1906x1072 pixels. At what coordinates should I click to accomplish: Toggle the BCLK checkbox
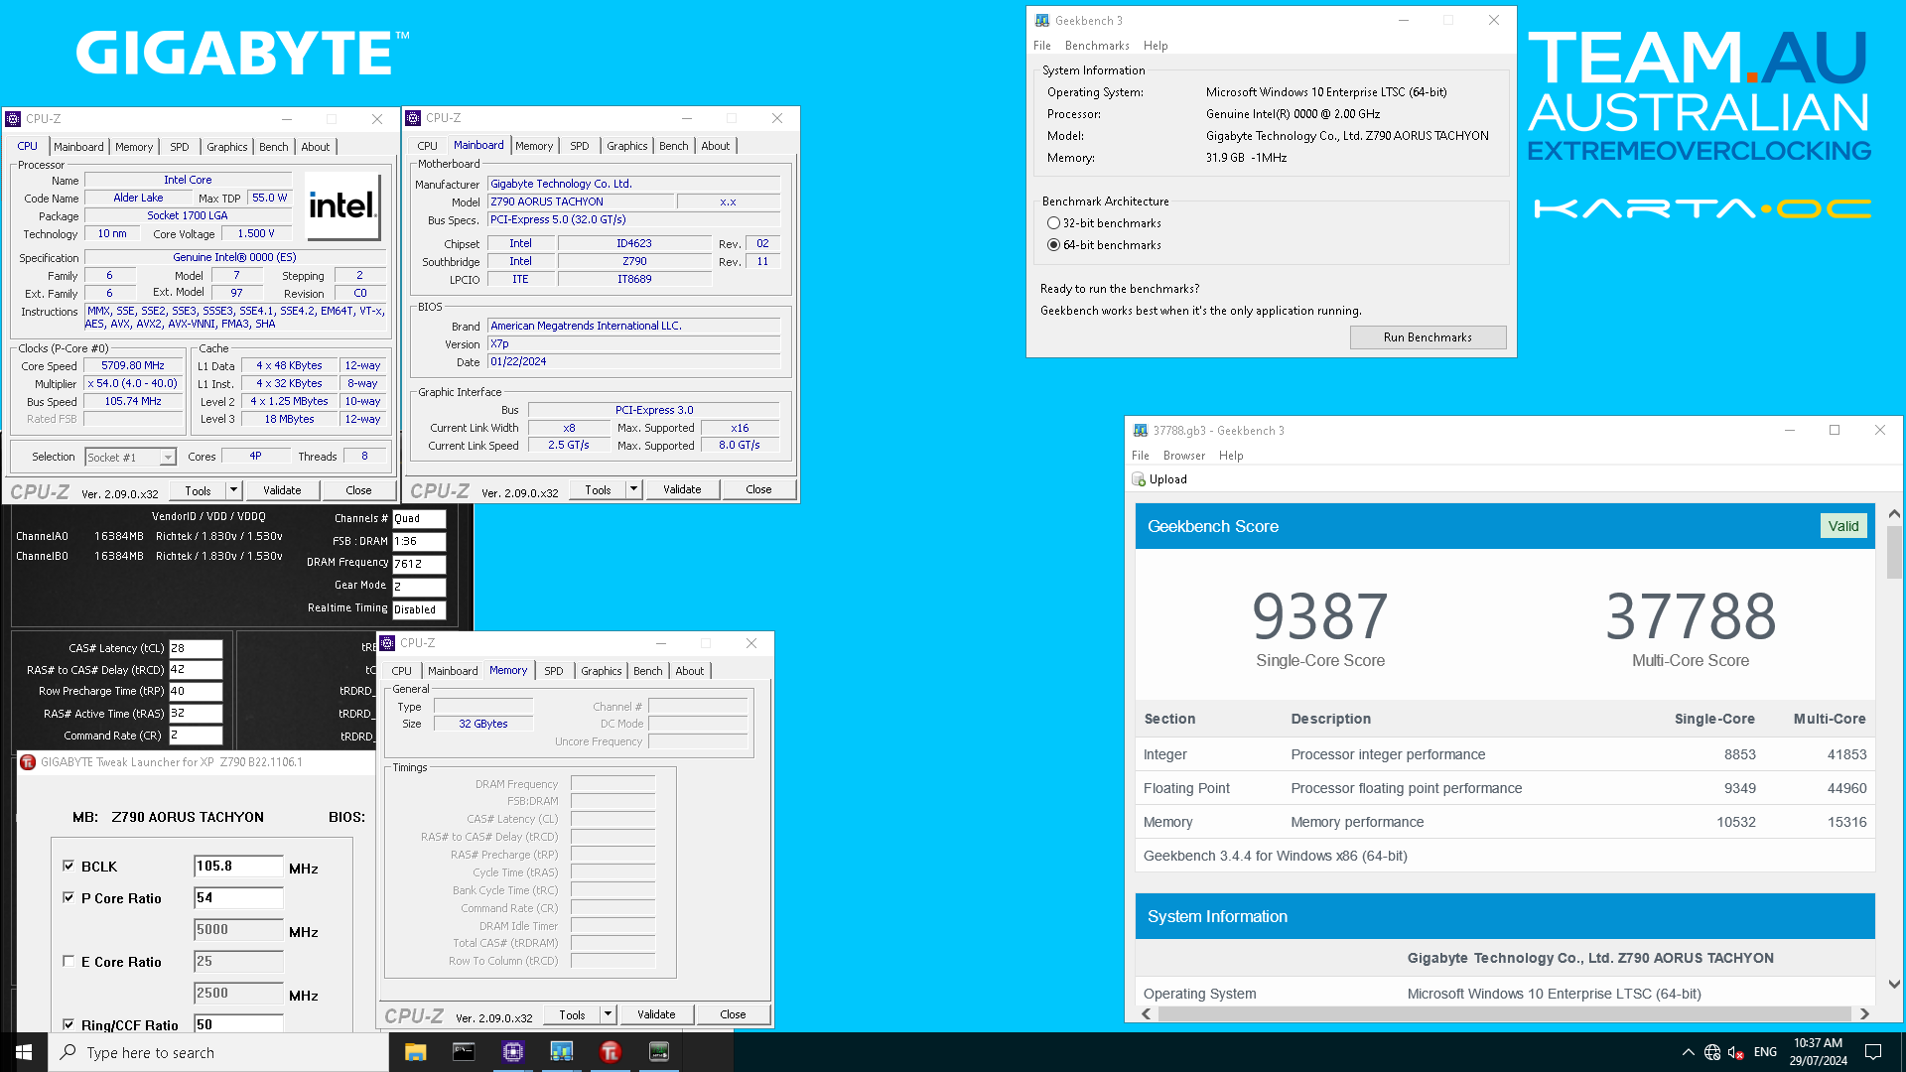[68, 866]
